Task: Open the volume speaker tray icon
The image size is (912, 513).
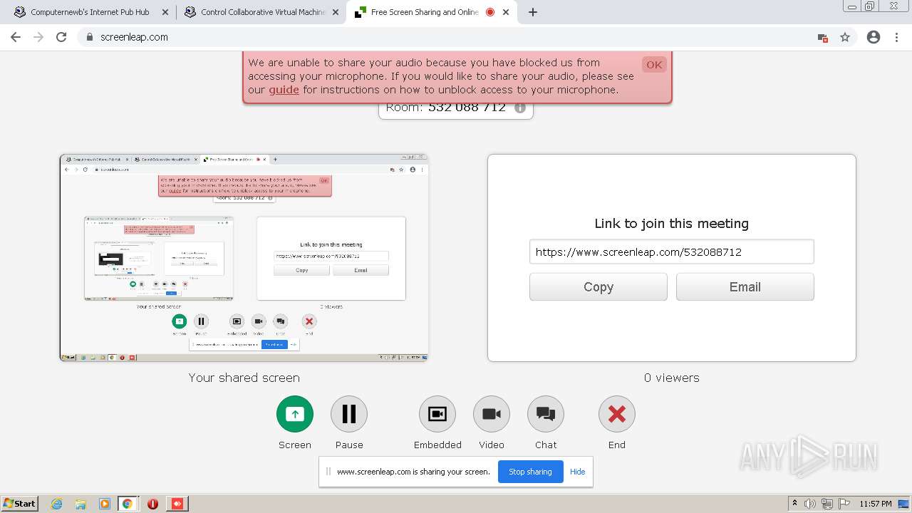Action: pos(811,504)
